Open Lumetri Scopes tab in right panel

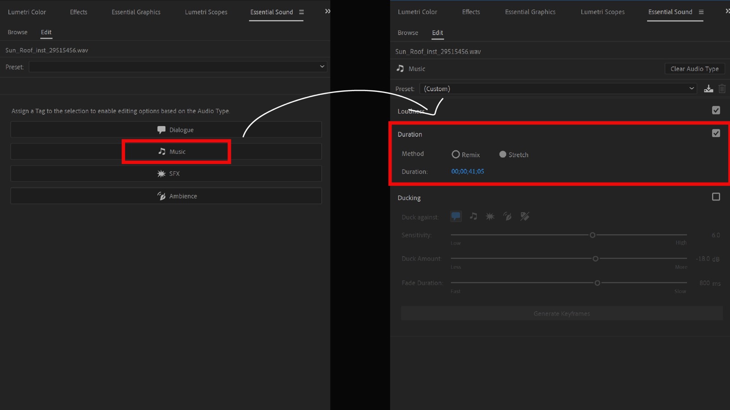tap(603, 12)
